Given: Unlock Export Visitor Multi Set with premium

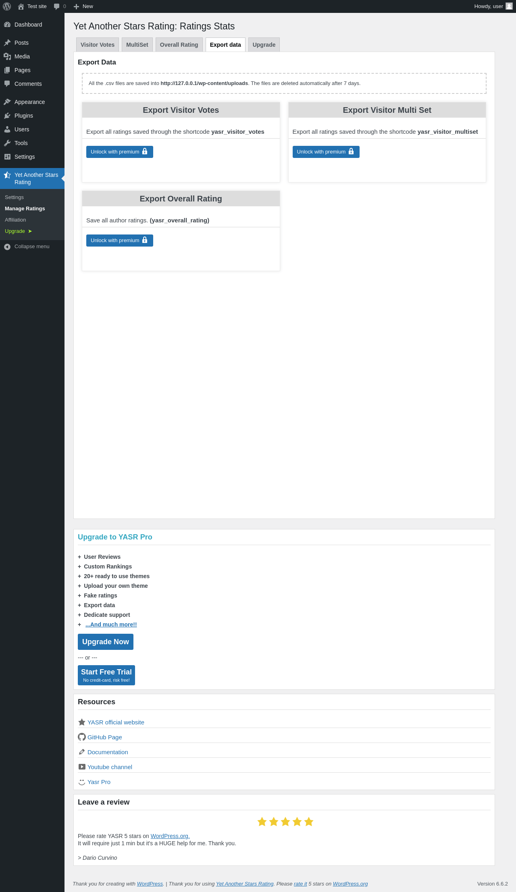Looking at the screenshot, I should 326,152.
